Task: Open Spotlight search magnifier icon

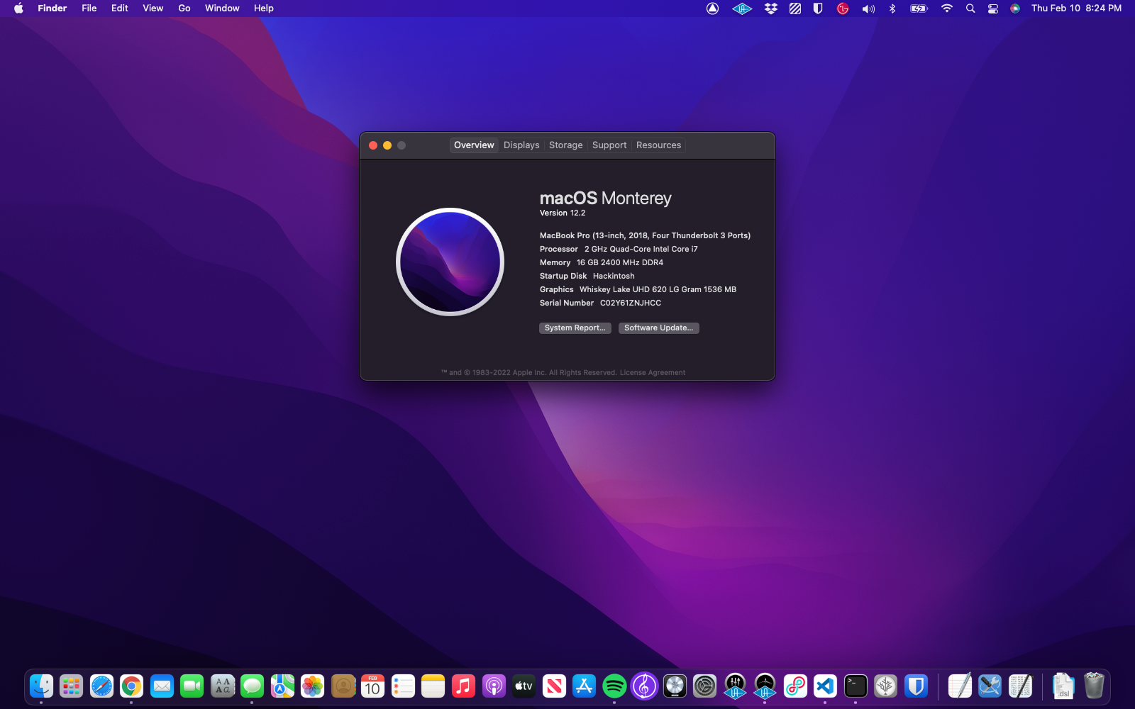Action: [970, 9]
